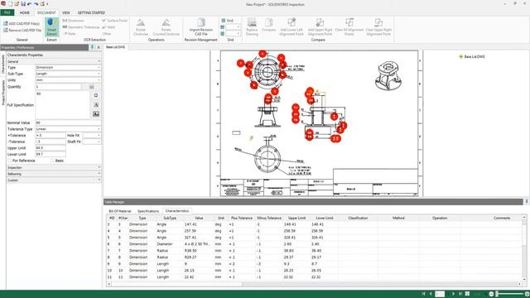Select the Surface Finish extraction tool
The width and height of the screenshot is (530, 298).
(114, 21)
